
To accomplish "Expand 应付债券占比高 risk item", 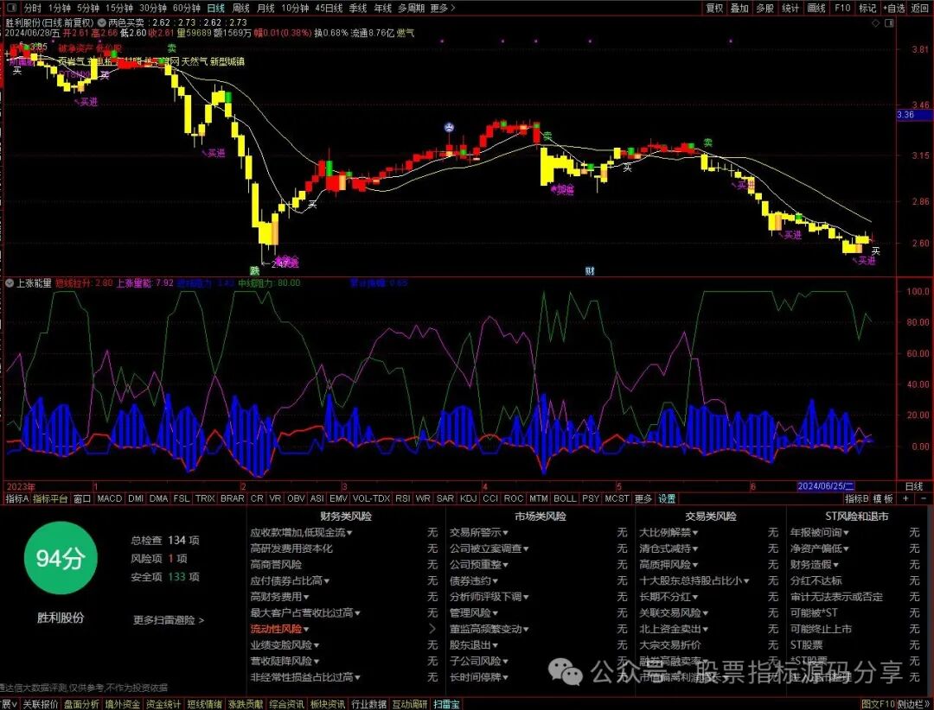I will (x=290, y=580).
